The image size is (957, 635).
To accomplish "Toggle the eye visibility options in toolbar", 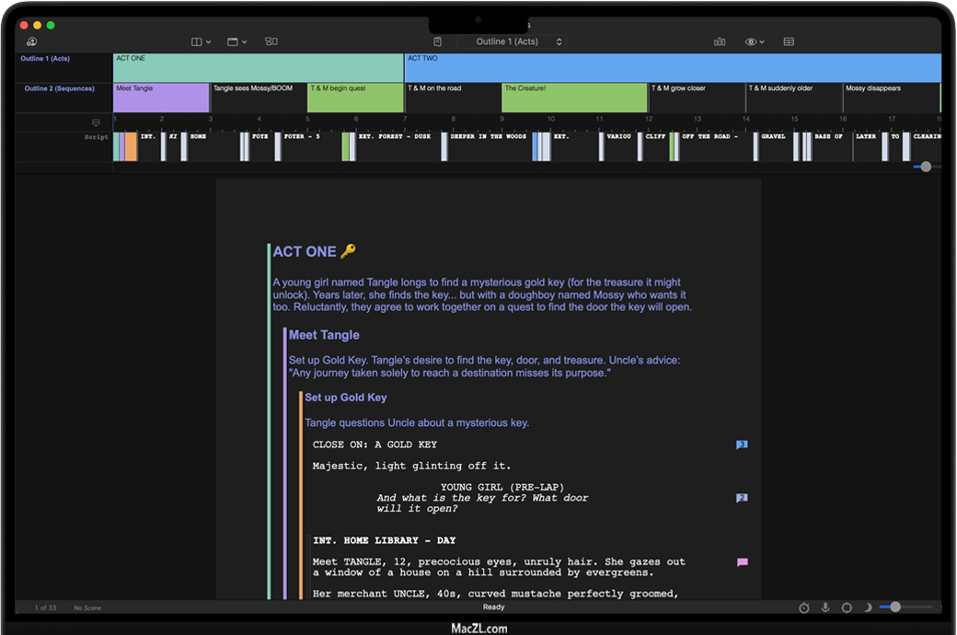I will [755, 41].
